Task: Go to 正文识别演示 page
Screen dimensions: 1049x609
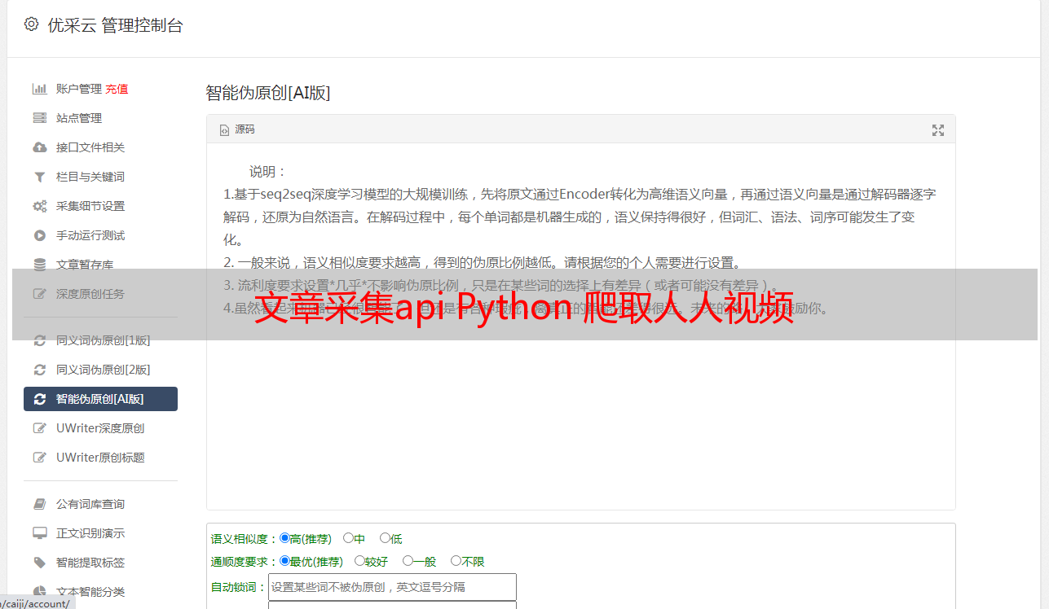Action: (x=90, y=533)
